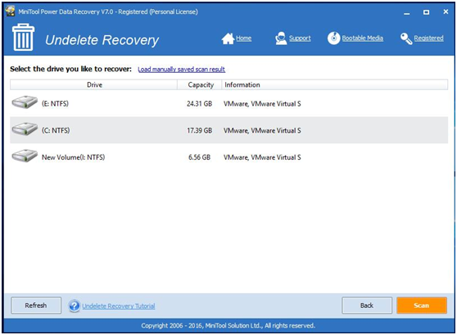Sort by the Information column header
This screenshot has width=457, height=335.
click(x=335, y=85)
